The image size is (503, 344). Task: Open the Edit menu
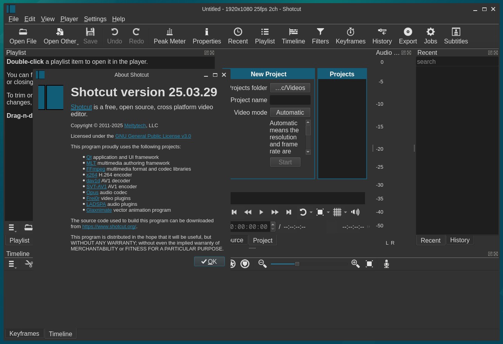30,19
